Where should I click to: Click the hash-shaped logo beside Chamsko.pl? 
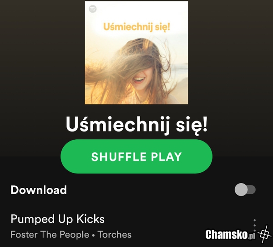pyautogui.click(x=265, y=234)
